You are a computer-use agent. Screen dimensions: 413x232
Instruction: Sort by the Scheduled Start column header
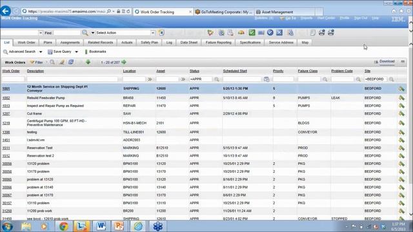235,71
